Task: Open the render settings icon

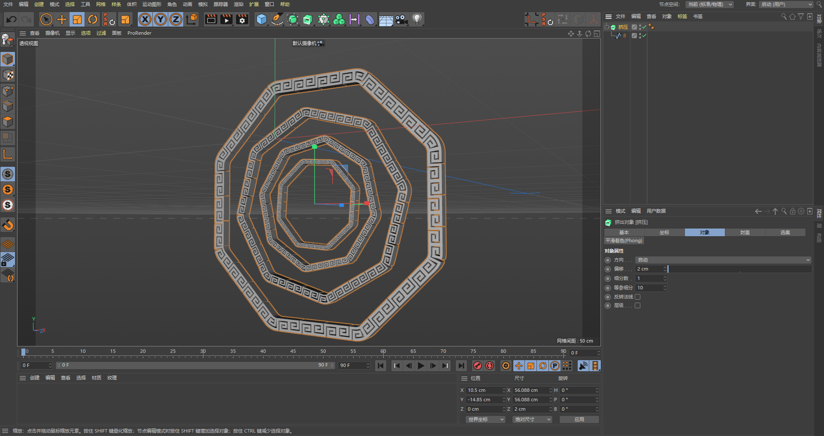Action: [x=242, y=19]
